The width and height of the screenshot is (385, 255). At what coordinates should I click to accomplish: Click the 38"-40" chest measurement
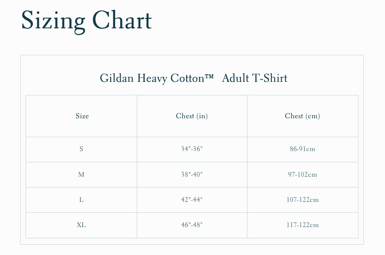tap(192, 174)
